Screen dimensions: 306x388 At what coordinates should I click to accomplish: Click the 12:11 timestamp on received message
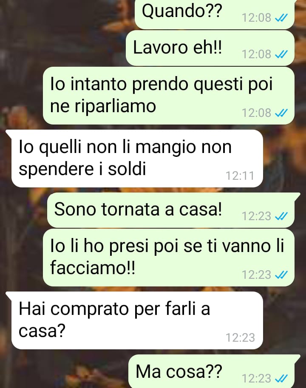[240, 176]
